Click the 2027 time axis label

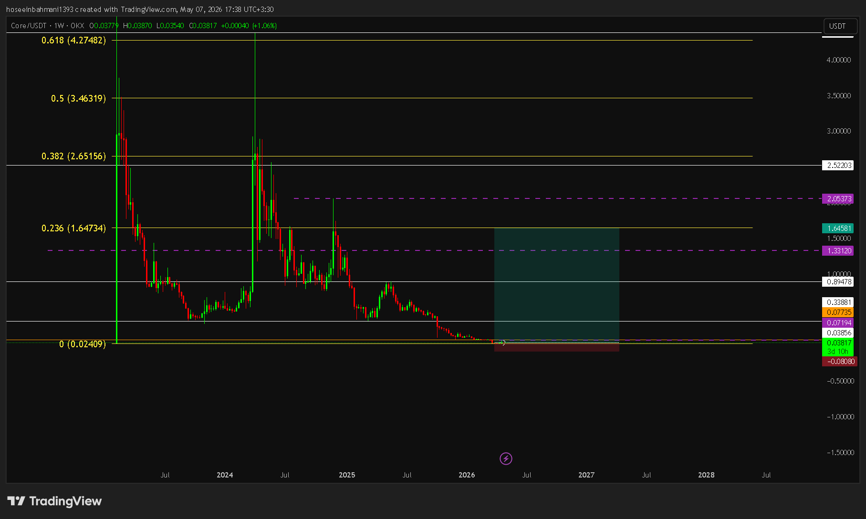point(586,475)
